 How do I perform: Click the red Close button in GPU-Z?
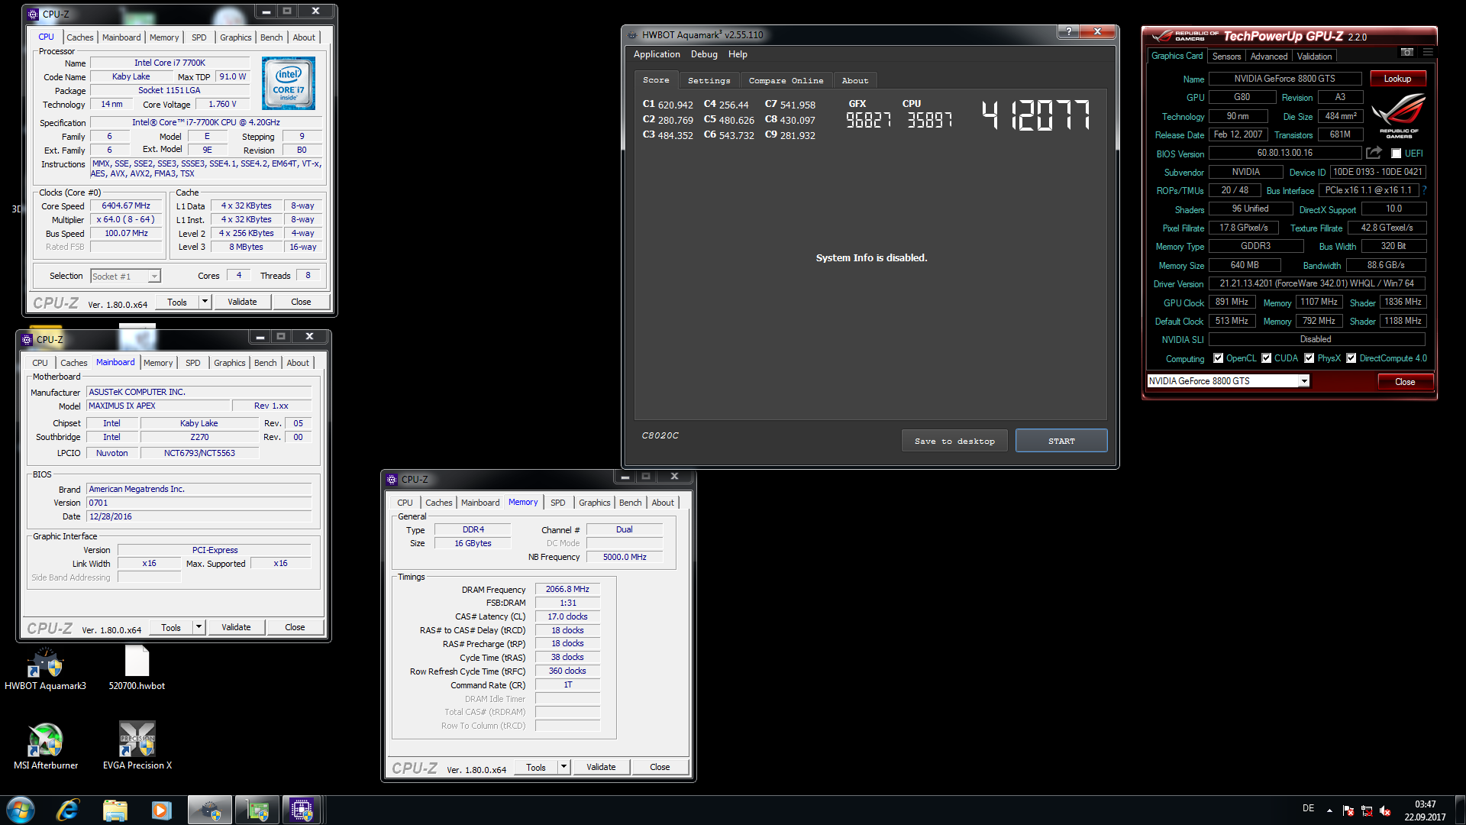pos(1405,381)
